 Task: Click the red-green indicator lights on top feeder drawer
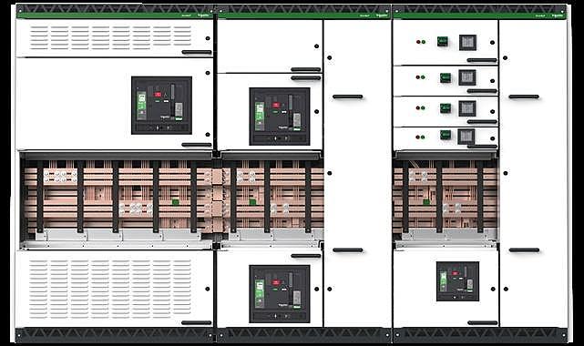421,42
